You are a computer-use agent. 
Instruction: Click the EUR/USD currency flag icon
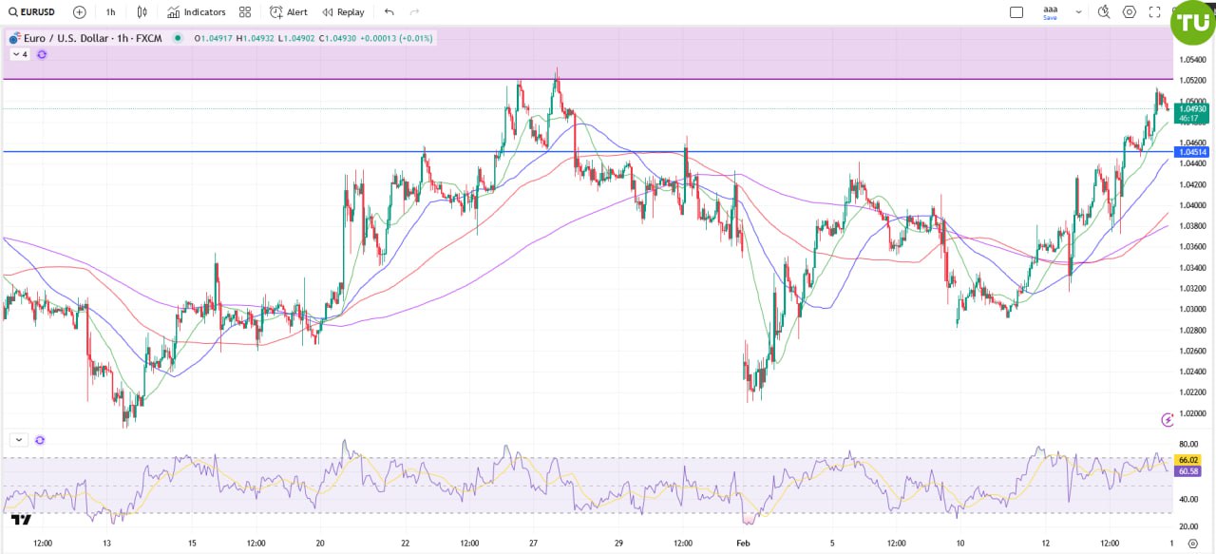pos(14,39)
